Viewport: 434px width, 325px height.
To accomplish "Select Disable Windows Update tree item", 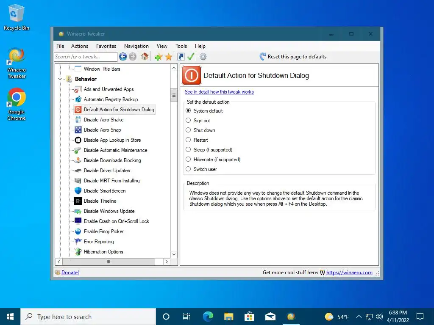I will (x=109, y=211).
